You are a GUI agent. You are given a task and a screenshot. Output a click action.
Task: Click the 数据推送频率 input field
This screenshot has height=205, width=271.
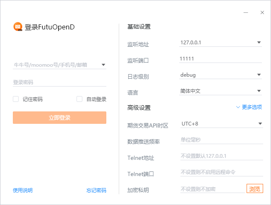tap(221, 140)
